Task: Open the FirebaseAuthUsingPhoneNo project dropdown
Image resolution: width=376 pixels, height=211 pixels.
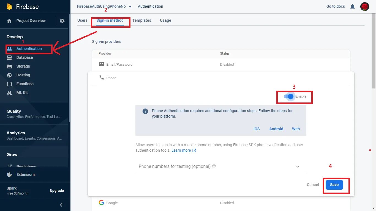Action: [x=130, y=7]
